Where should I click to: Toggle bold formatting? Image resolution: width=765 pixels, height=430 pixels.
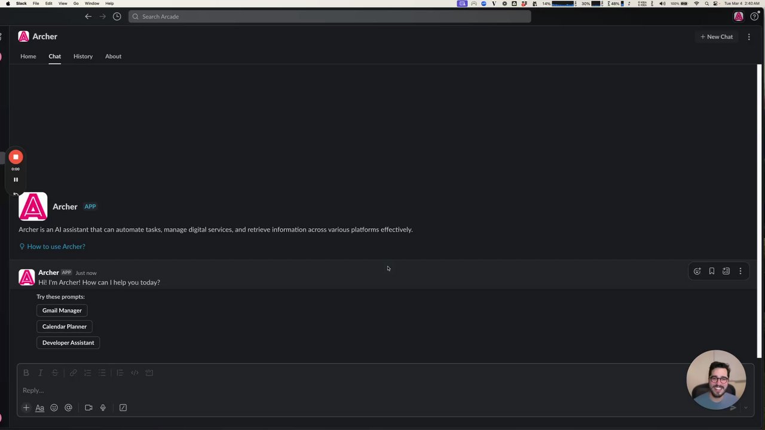pos(26,373)
